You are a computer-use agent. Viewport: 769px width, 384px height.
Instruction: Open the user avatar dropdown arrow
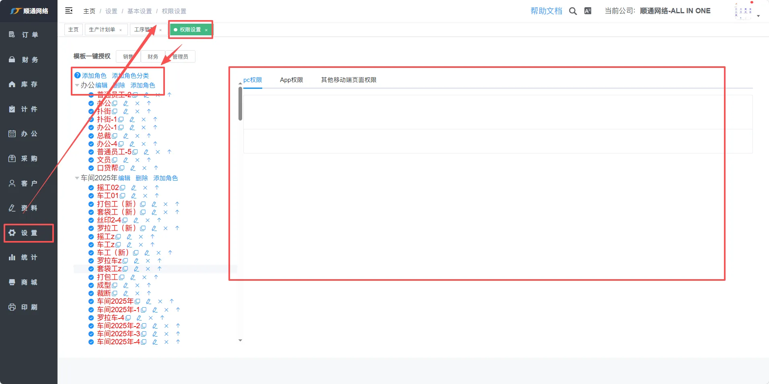point(758,16)
